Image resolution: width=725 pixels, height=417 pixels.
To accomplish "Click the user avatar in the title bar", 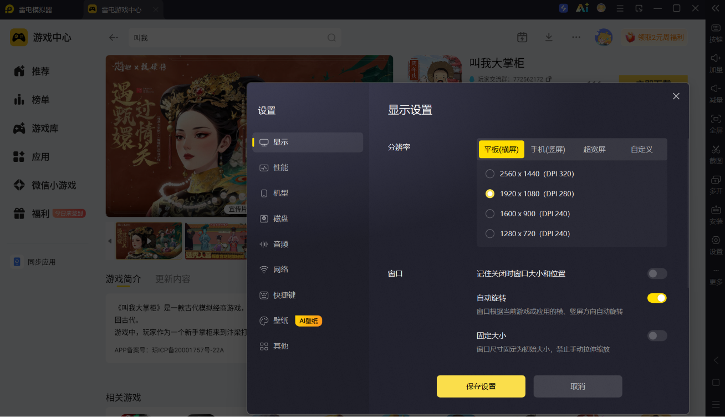I will pos(601,8).
